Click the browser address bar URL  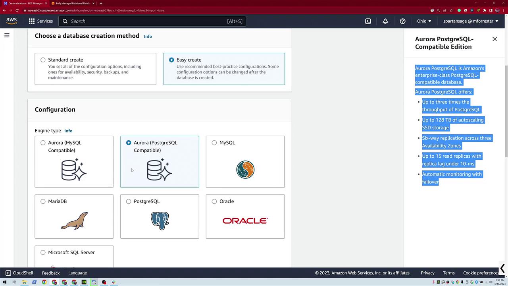96,10
